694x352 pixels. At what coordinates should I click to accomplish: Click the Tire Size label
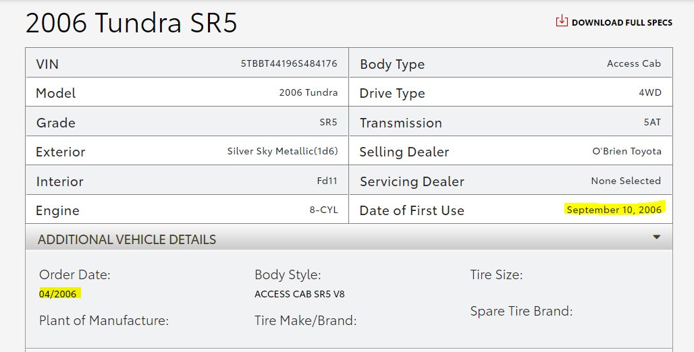(x=496, y=274)
